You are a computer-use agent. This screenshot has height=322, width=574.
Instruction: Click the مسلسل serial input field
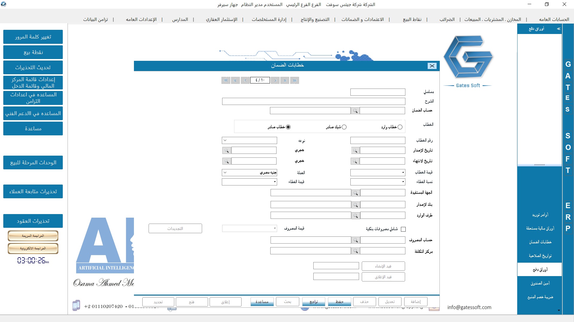(x=378, y=92)
